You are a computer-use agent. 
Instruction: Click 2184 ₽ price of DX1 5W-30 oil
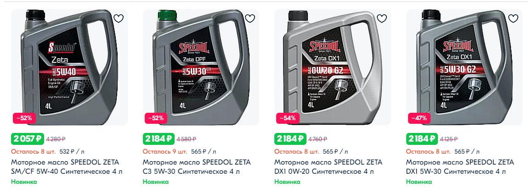[x=422, y=138]
